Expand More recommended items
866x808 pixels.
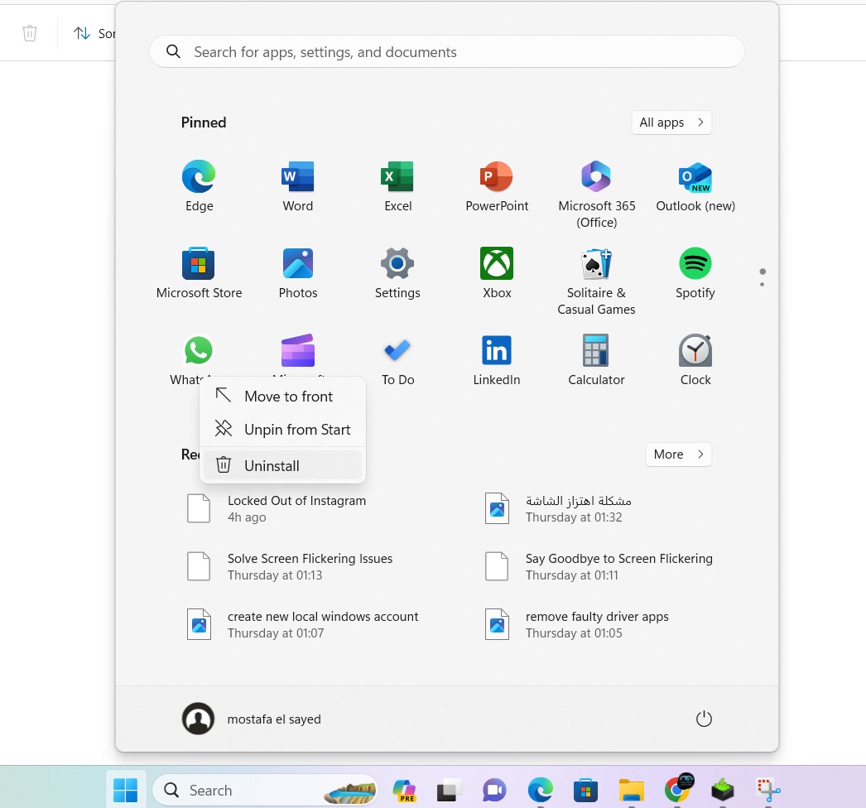[678, 454]
